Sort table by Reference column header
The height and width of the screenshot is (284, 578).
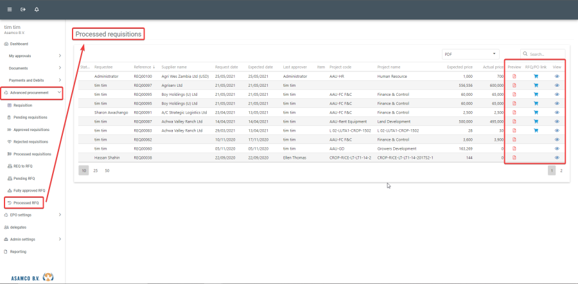point(144,67)
